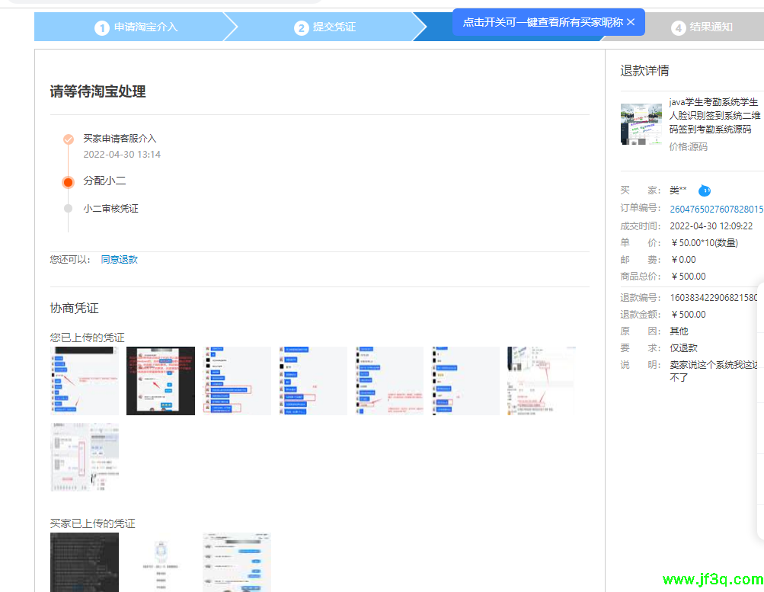The height and width of the screenshot is (592, 764).
Task: Select step 4 结果通知
Action: click(x=702, y=27)
